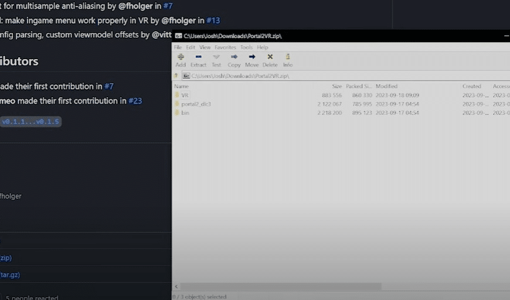Open pull request #13 link

click(213, 20)
